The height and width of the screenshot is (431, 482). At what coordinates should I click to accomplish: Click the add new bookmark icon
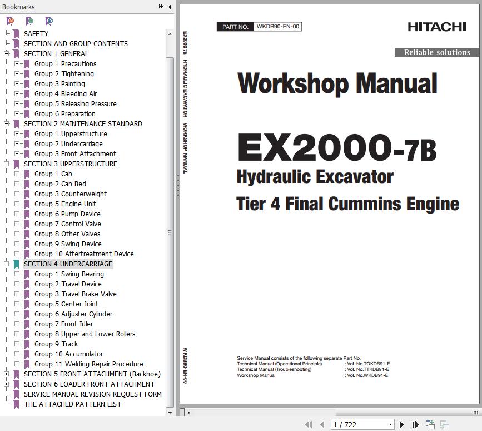click(29, 21)
